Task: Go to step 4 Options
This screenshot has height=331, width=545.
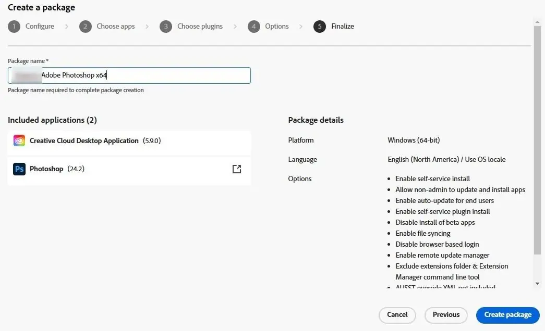Action: (268, 27)
